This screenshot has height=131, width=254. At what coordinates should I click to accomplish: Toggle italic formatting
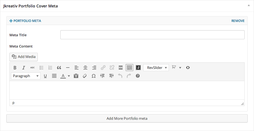[x=24, y=68]
